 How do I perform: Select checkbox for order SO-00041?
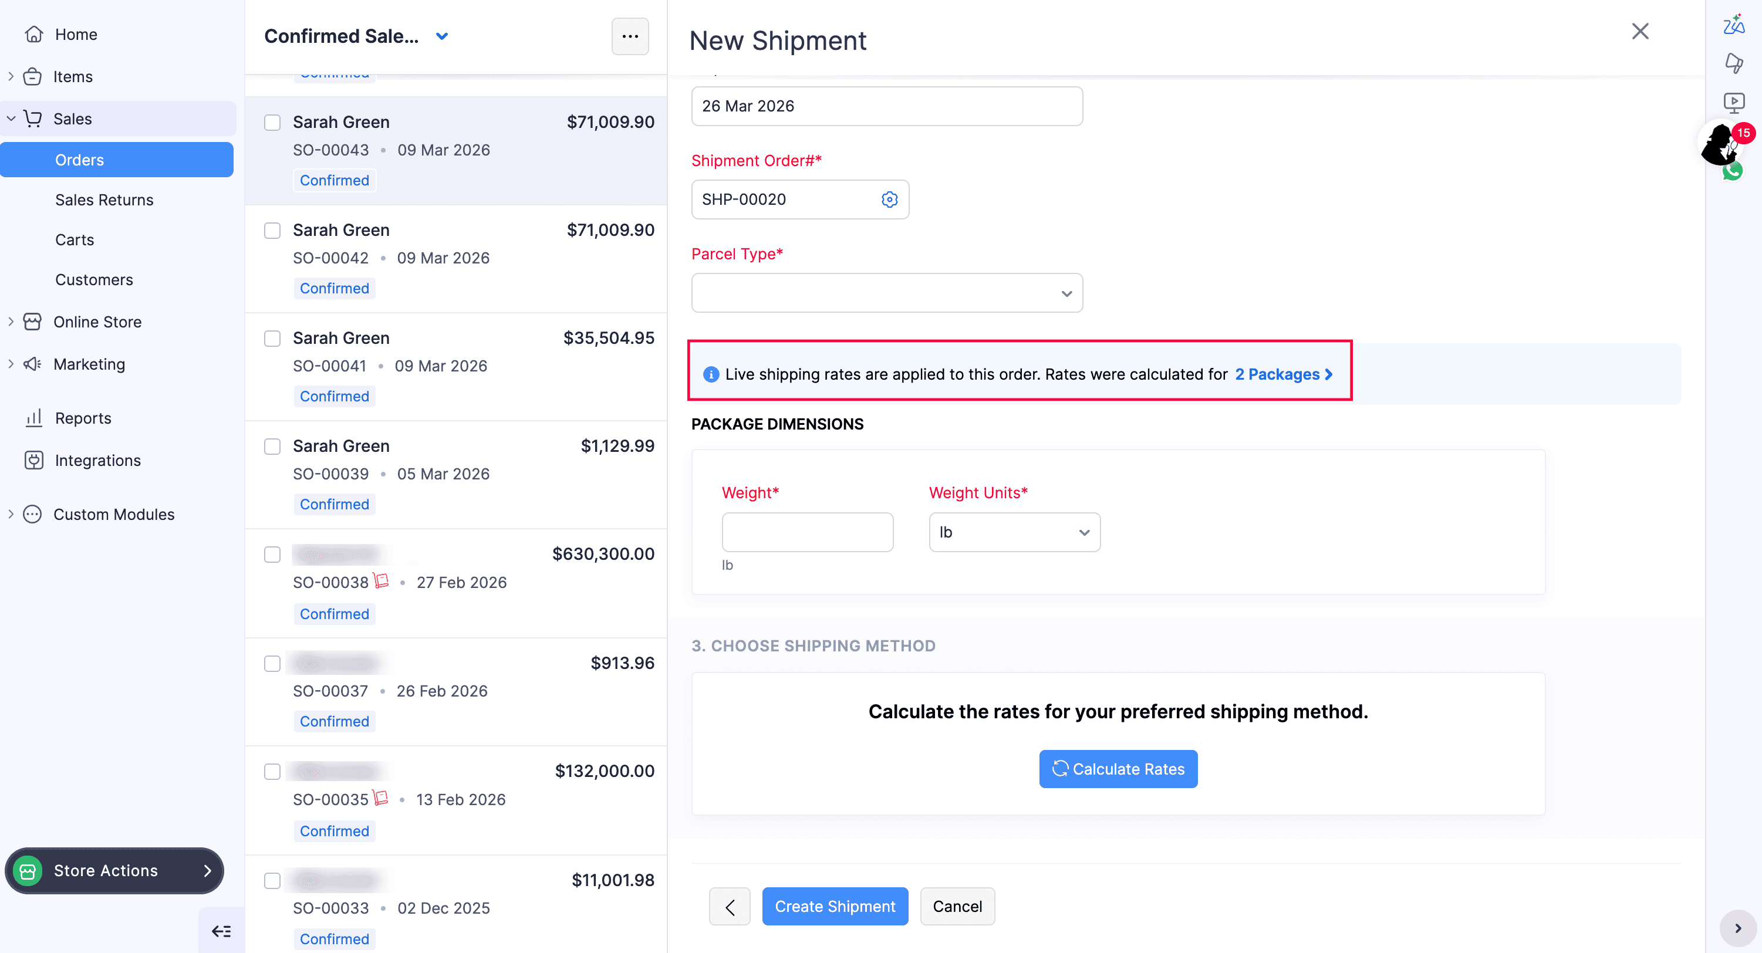[272, 339]
